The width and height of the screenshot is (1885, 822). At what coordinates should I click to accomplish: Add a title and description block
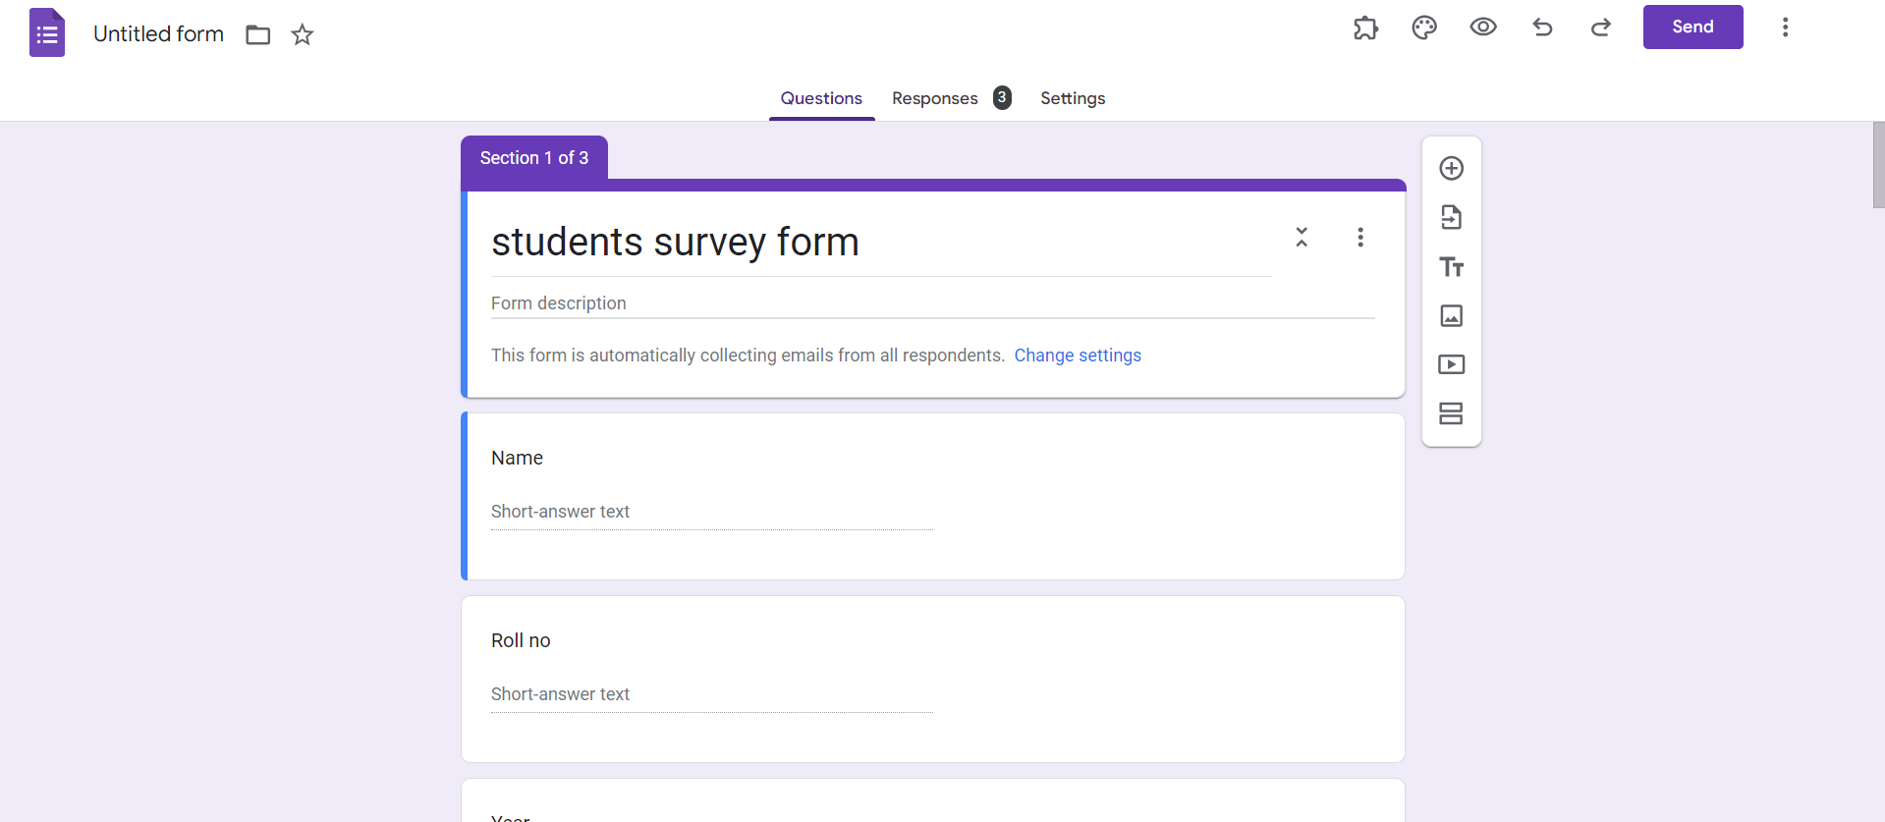(1451, 266)
